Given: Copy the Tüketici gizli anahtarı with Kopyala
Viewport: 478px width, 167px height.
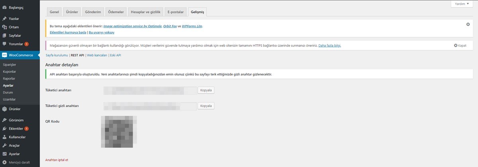Looking at the screenshot, I should (x=206, y=106).
